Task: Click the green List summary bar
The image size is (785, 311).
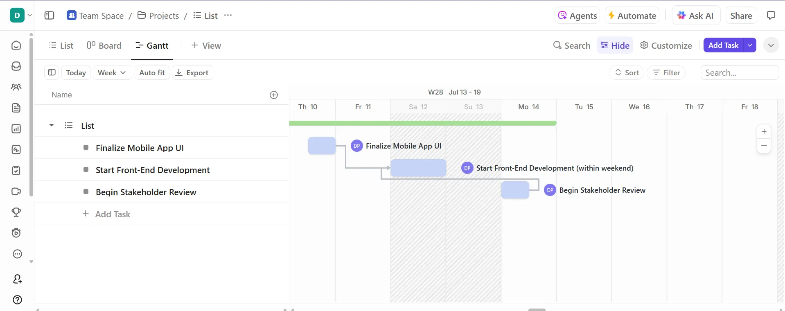Action: [x=423, y=123]
